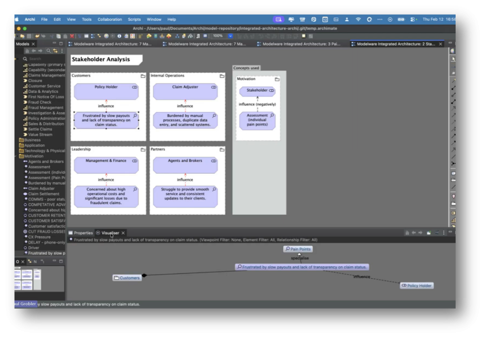The height and width of the screenshot is (338, 485).
Task: Open the Visualiser three-dot view menu
Action: coord(443,232)
